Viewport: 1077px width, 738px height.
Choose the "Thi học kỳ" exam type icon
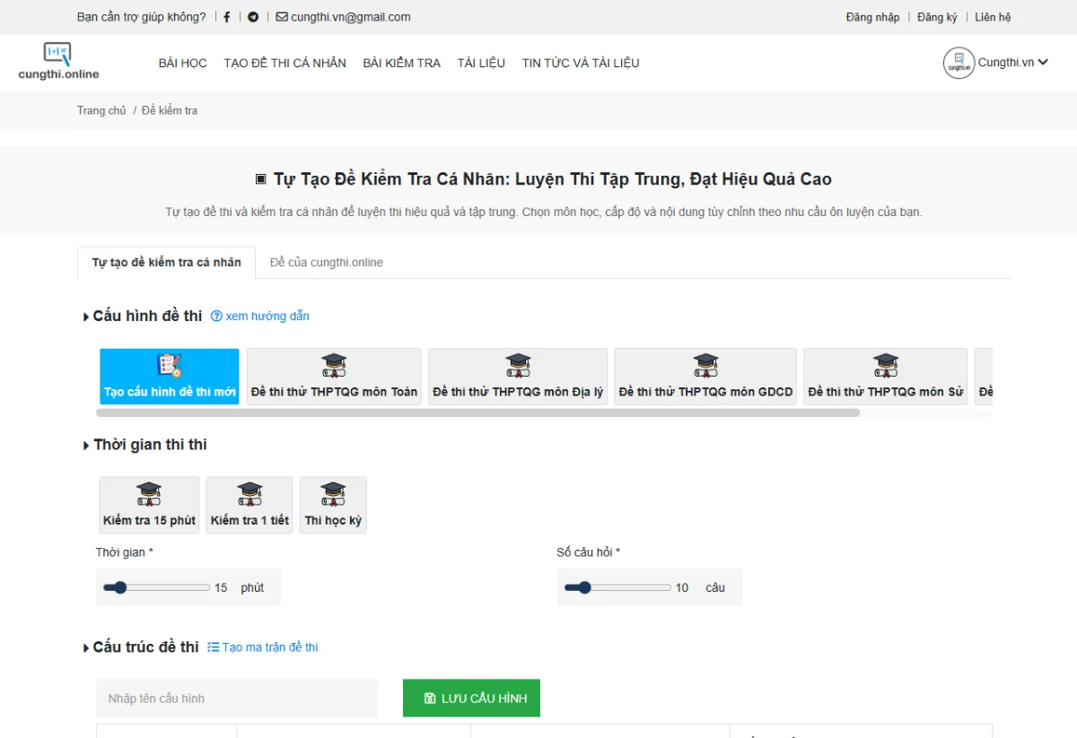coord(333,504)
